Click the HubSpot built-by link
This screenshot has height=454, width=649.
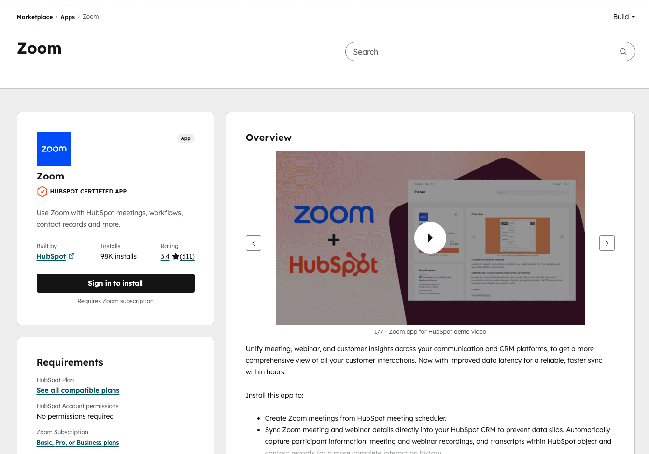pos(51,256)
